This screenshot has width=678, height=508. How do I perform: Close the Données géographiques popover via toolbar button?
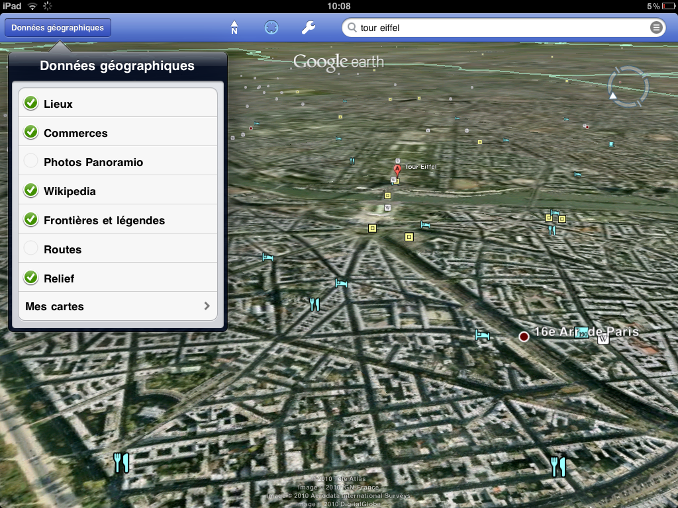click(x=58, y=28)
